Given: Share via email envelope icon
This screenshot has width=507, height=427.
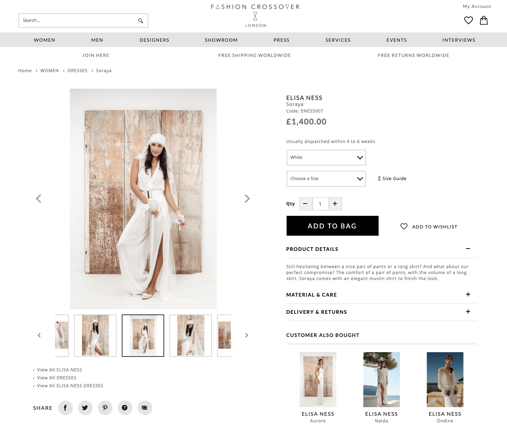Looking at the screenshot, I should 145,408.
